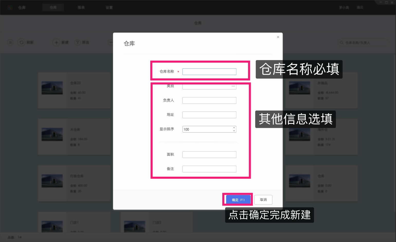Increment 显示排序 using the up stepper arrow
The image size is (396, 242).
(x=234, y=128)
